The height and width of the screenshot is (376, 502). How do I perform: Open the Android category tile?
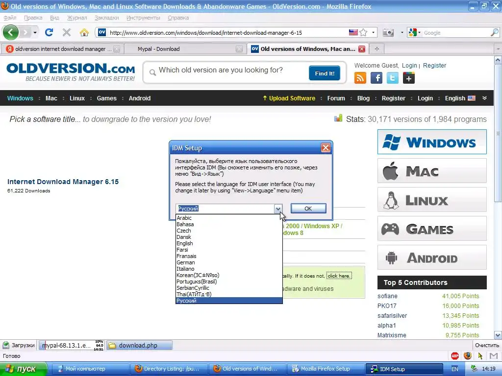click(432, 258)
